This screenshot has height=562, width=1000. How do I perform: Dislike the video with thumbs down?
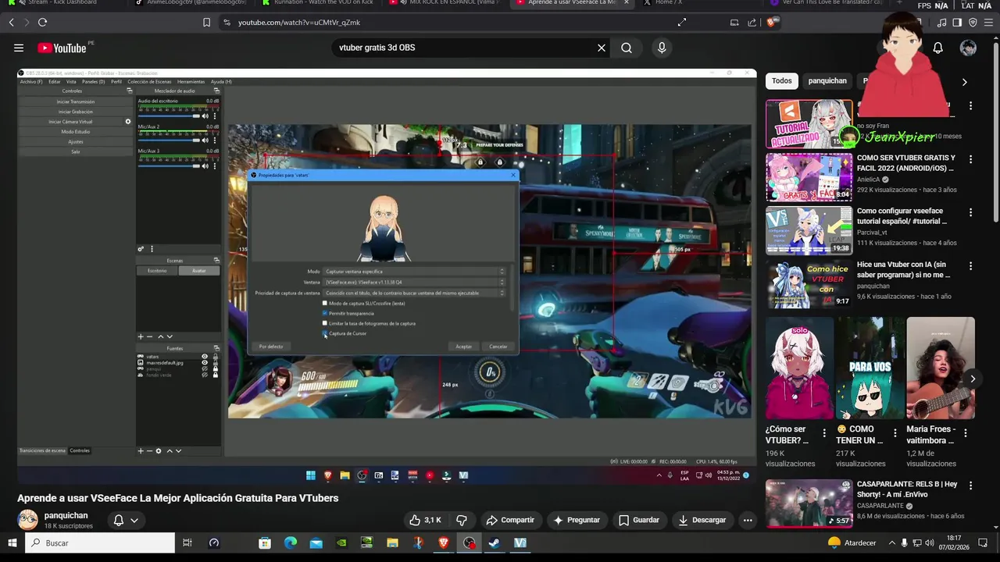point(462,520)
